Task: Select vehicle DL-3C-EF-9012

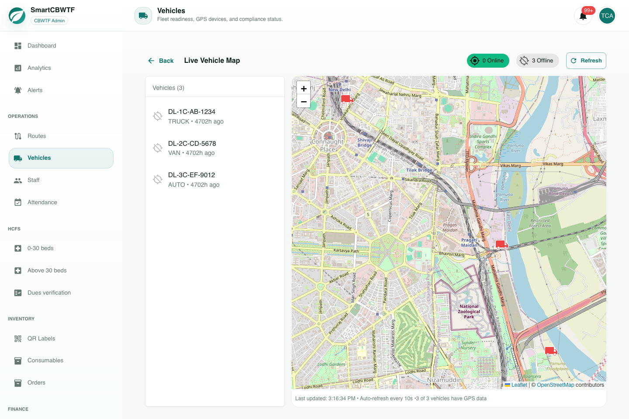Action: tap(215, 180)
